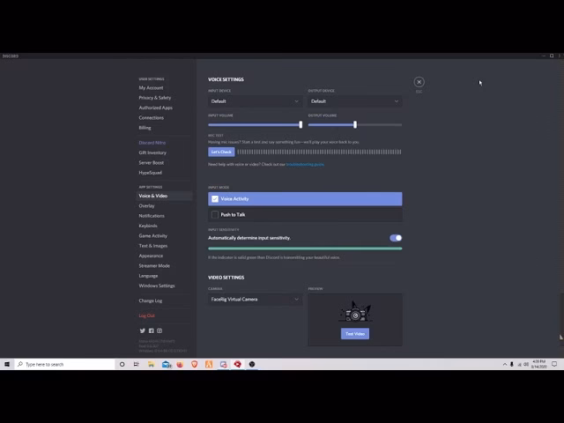
Task: Open the Output Device dropdown
Action: click(x=355, y=101)
